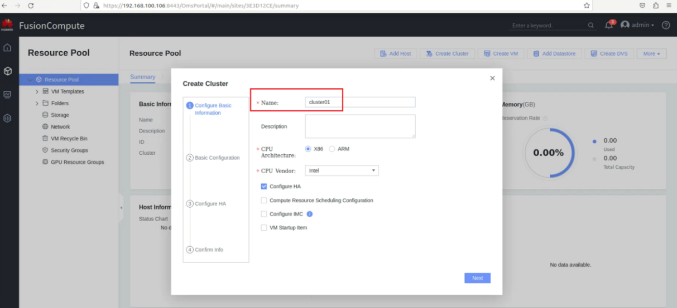Click the Description text area
Viewport: 677px width, 308px height.
coord(360,126)
